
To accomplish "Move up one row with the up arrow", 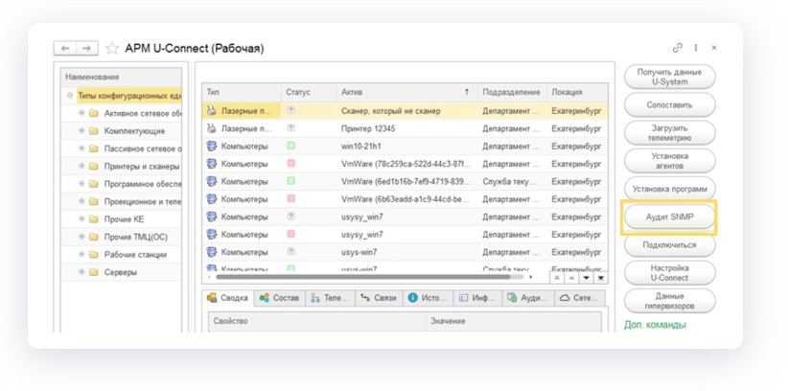I will pos(571,277).
